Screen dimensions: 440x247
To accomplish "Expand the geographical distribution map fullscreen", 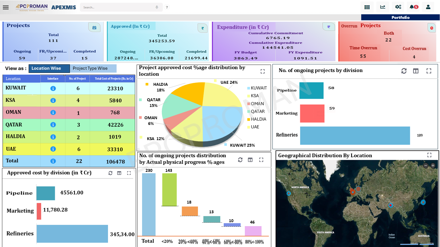I will pos(429,155).
